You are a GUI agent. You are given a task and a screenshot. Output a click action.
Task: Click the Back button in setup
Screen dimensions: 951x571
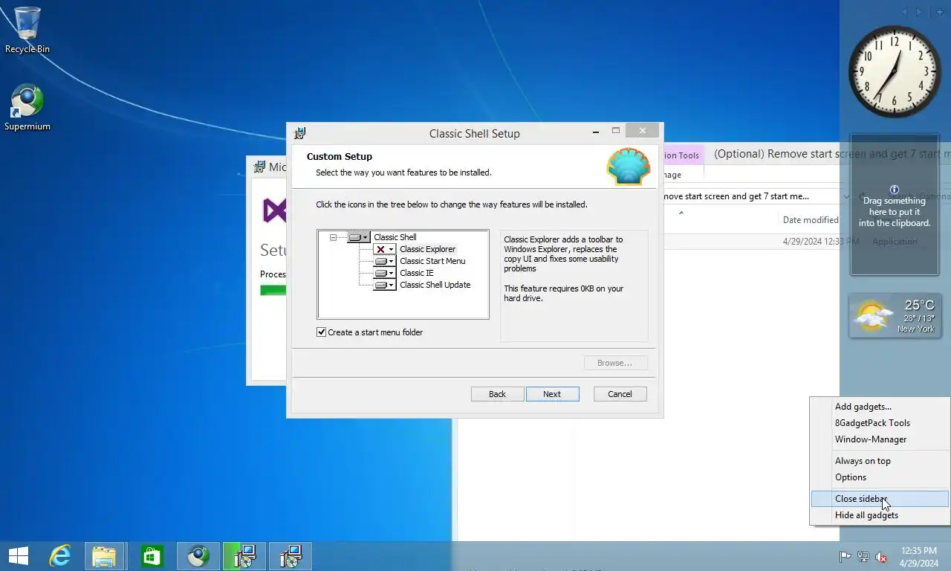pos(497,394)
